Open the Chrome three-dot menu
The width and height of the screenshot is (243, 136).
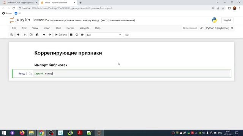(x=240, y=8)
